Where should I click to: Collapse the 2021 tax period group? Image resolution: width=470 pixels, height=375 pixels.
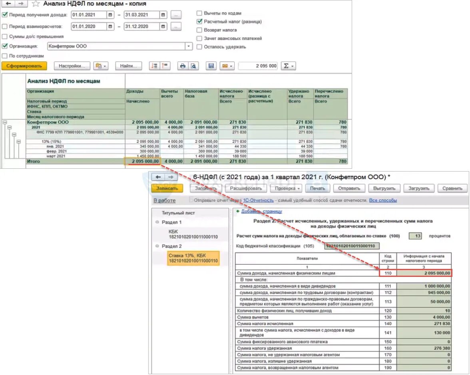pos(9,128)
